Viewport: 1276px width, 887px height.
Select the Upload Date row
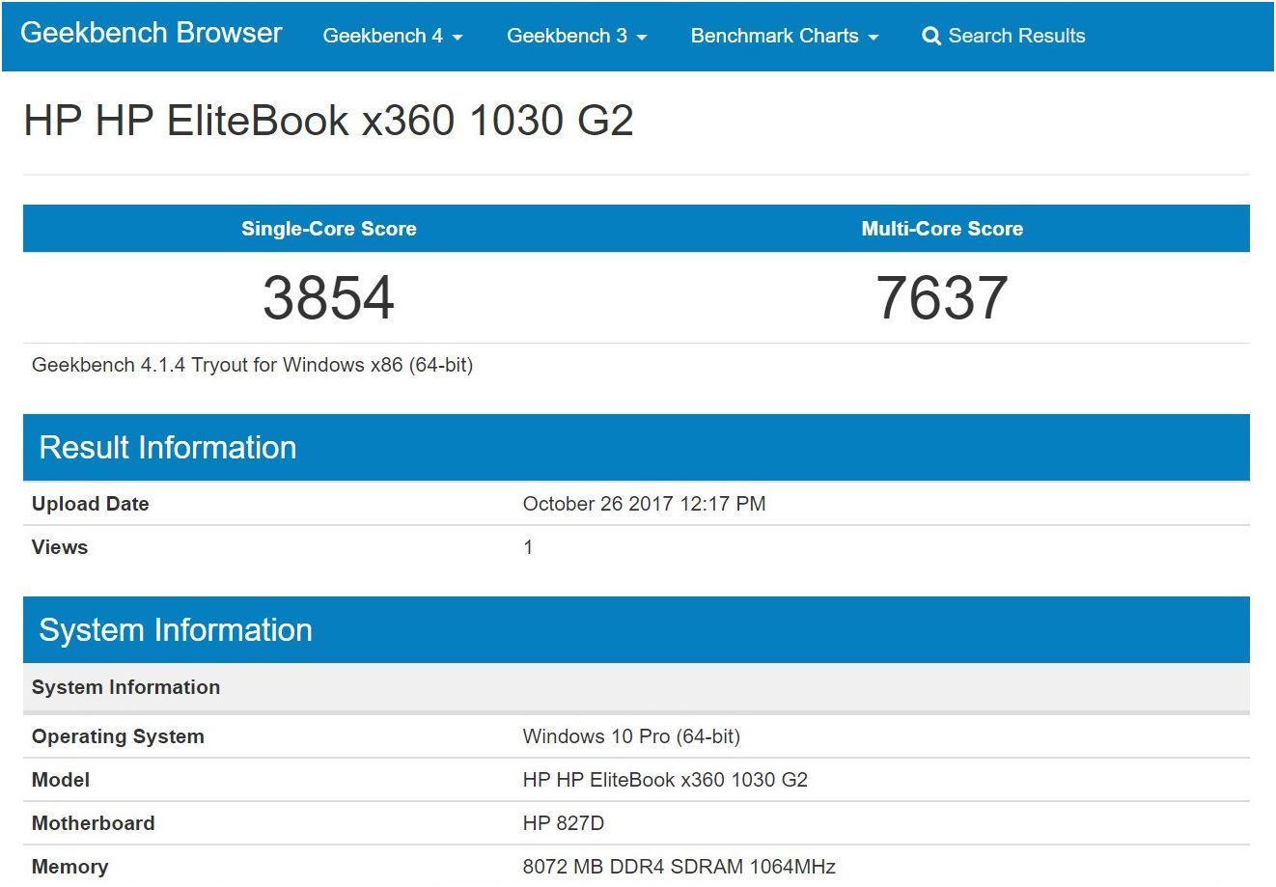pyautogui.click(x=90, y=504)
